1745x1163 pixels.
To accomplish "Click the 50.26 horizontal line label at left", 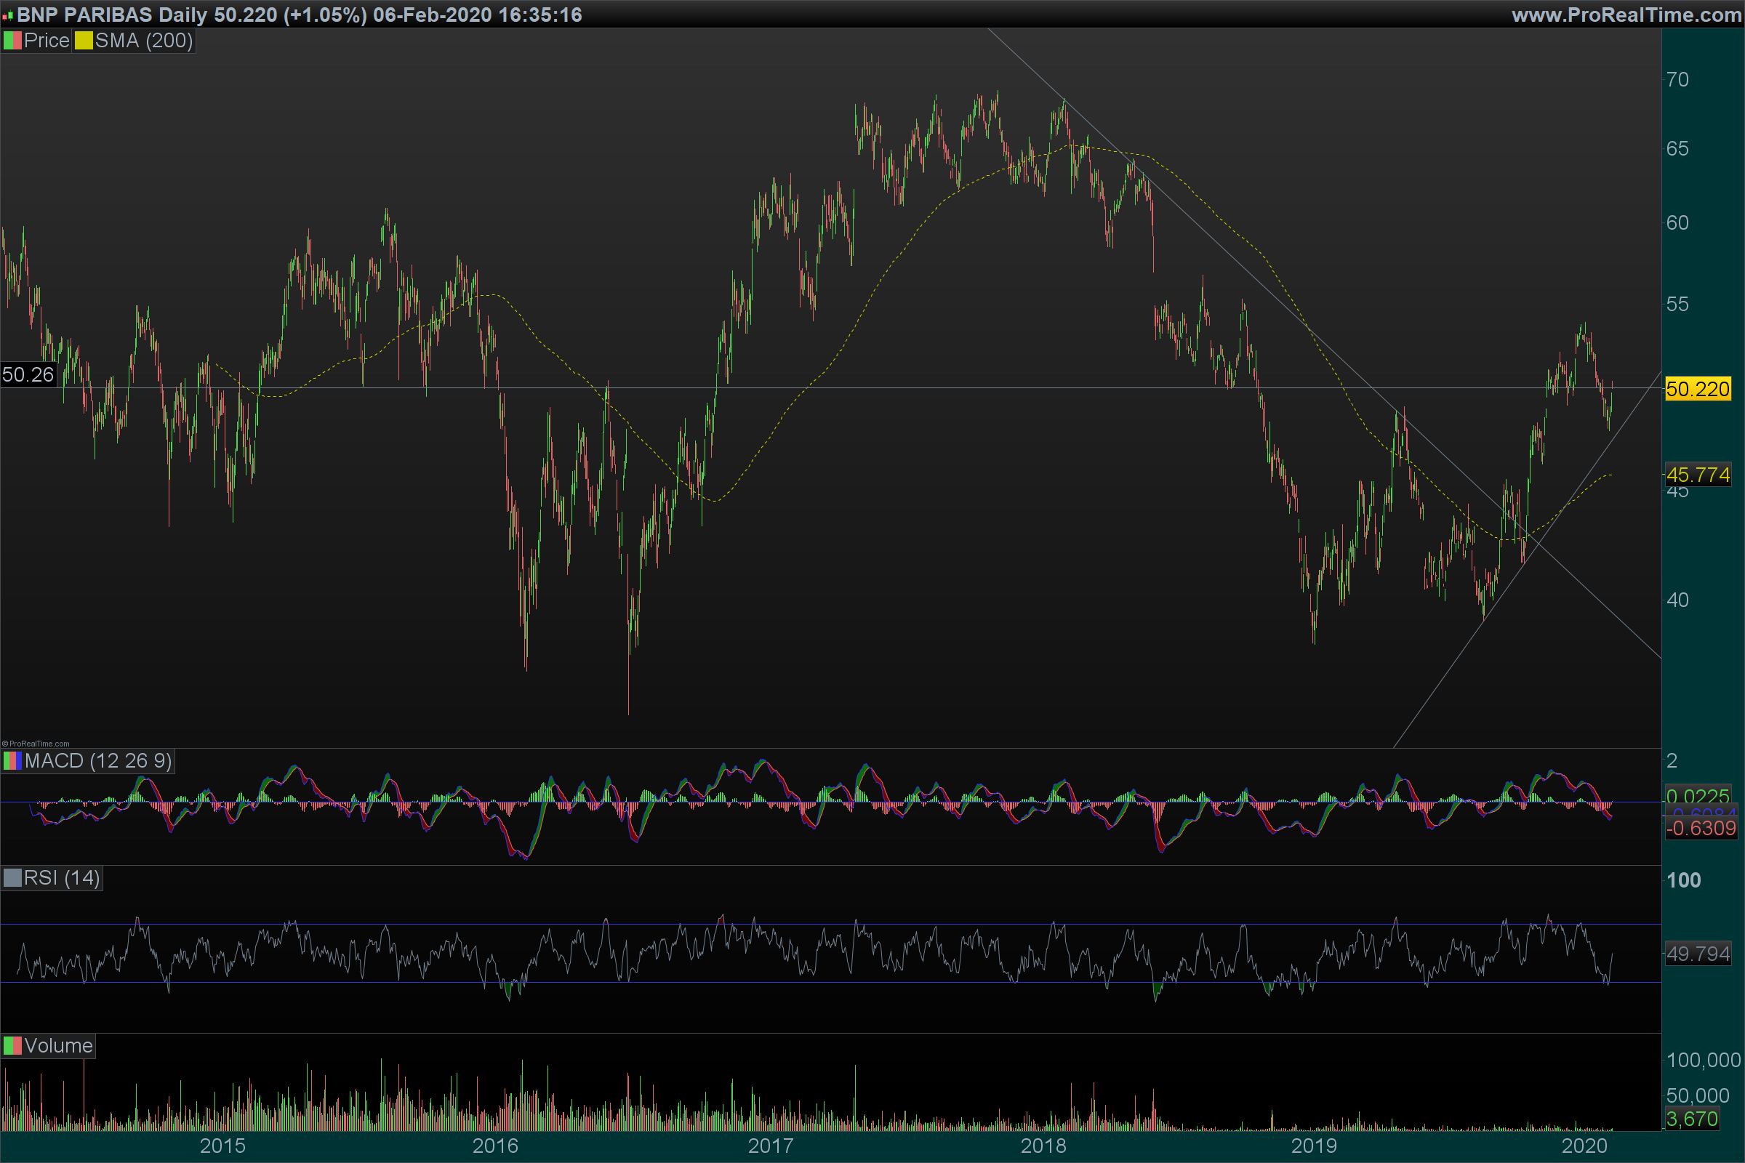I will [x=28, y=374].
